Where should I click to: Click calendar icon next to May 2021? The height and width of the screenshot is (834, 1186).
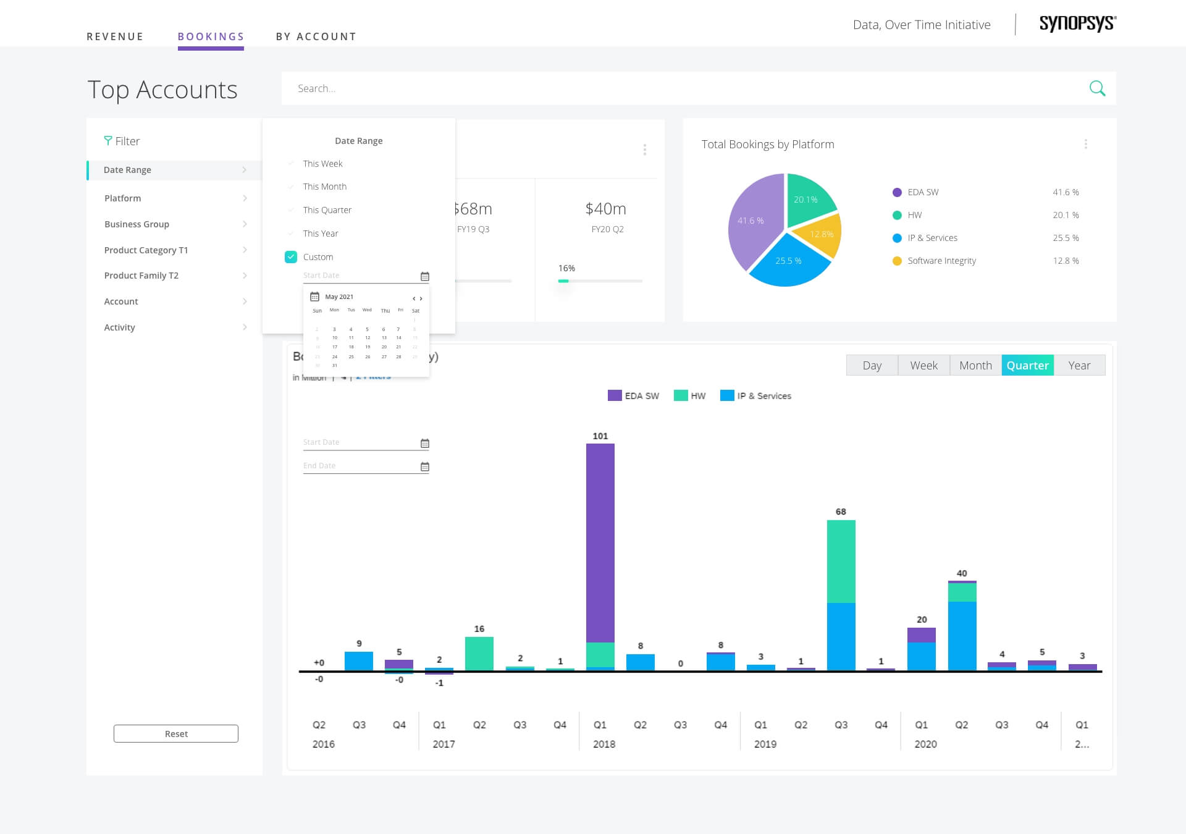[314, 297]
